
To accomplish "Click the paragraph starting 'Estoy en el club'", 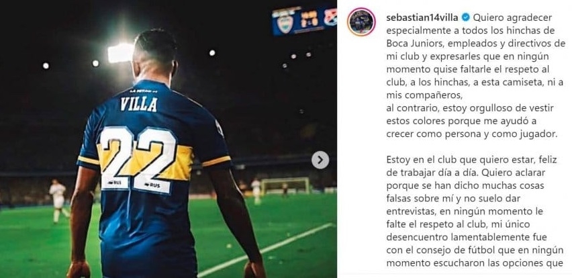I will click(x=475, y=212).
